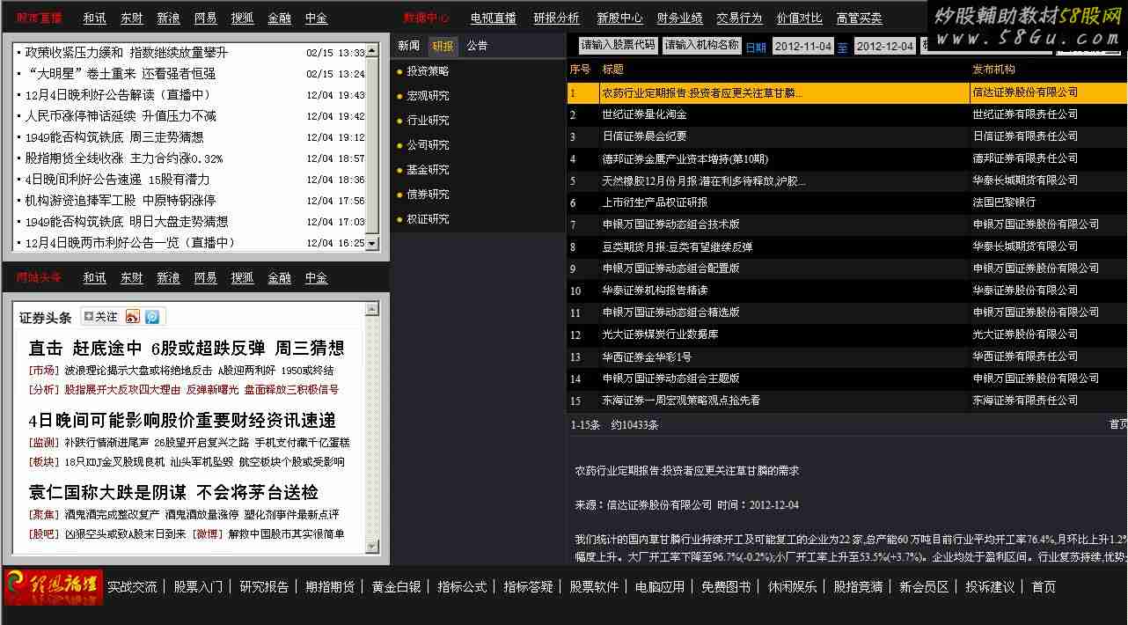1128x625 pixels.
Task: Select 投资策略 in the research category list
Action: point(428,71)
